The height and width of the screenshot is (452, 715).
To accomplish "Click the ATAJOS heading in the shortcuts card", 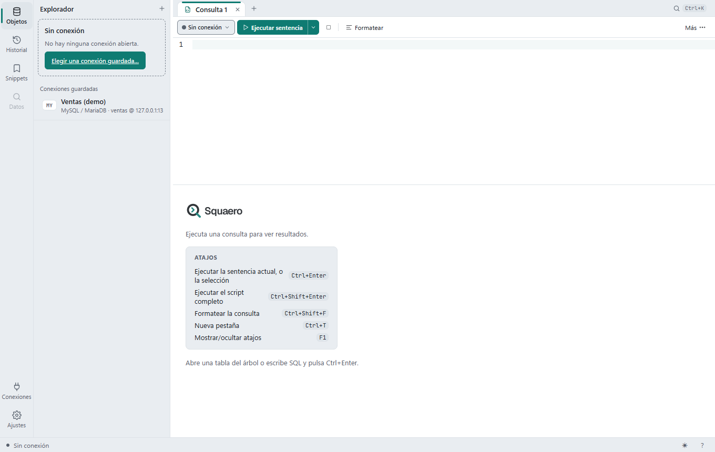I will 206,258.
